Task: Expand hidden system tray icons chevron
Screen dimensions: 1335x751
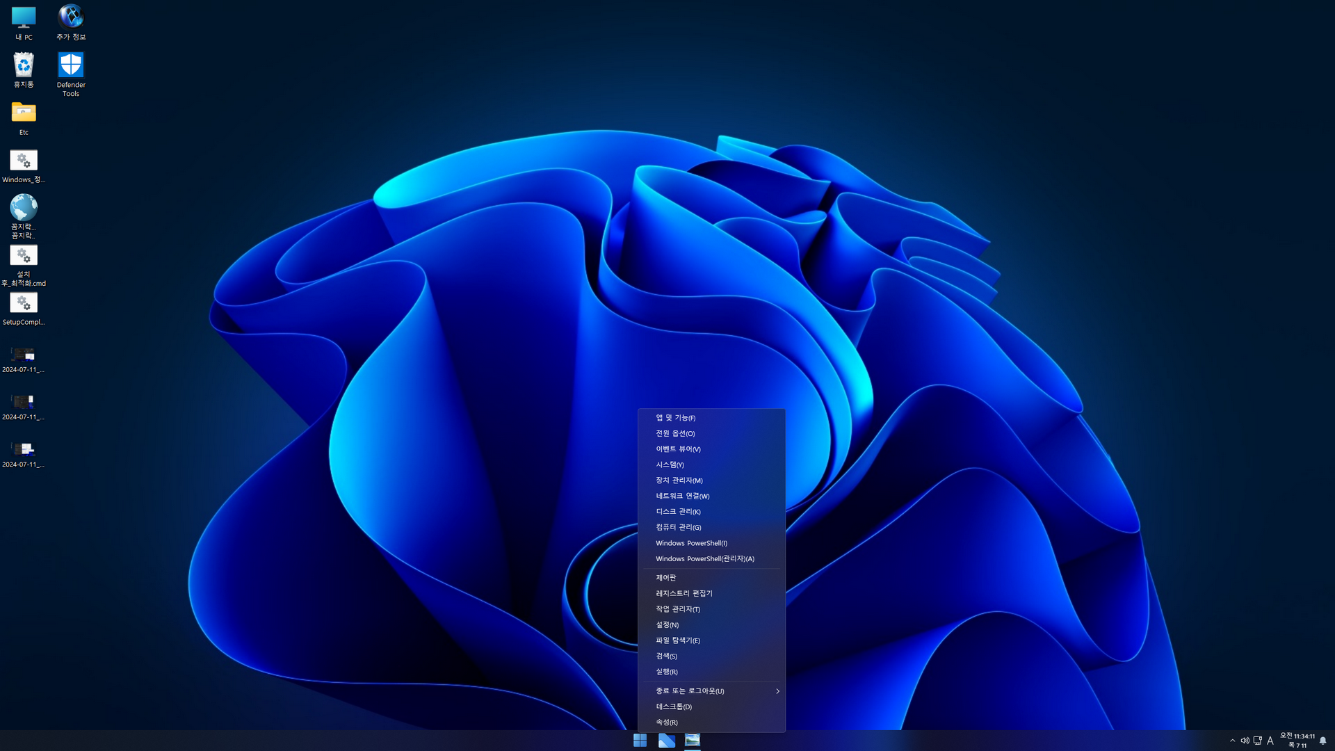Action: [x=1232, y=741]
